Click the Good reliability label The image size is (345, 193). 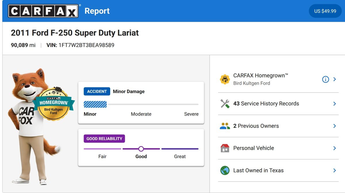coord(141,156)
